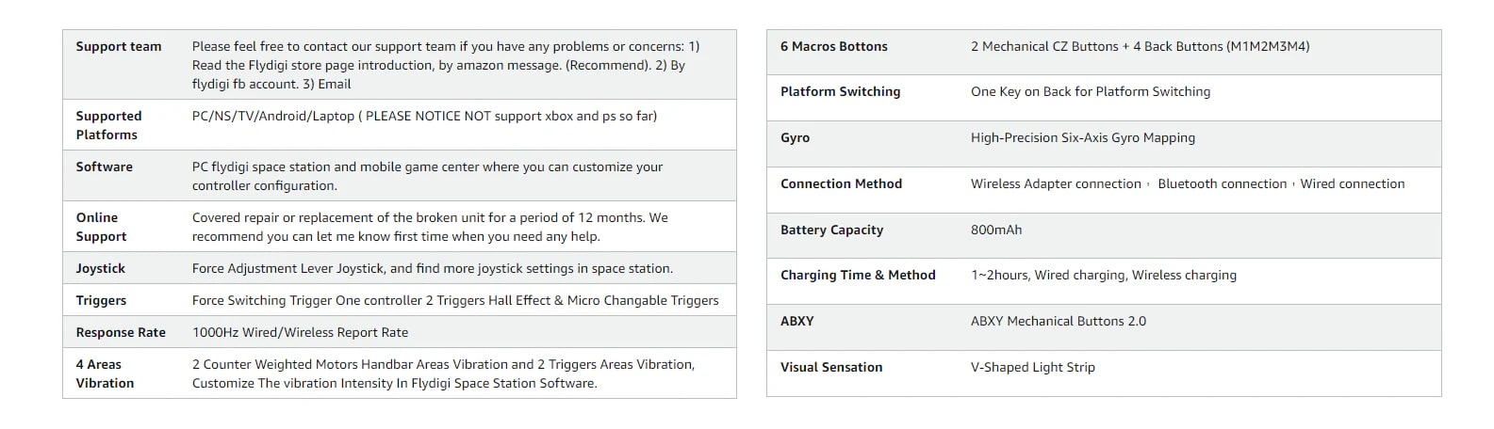The width and height of the screenshot is (1494, 429).
Task: Select the Battery Capacity heading
Action: (x=831, y=230)
